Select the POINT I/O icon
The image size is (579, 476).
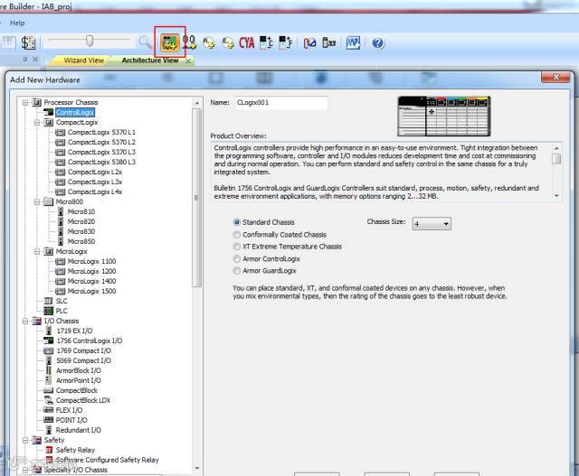click(x=48, y=420)
